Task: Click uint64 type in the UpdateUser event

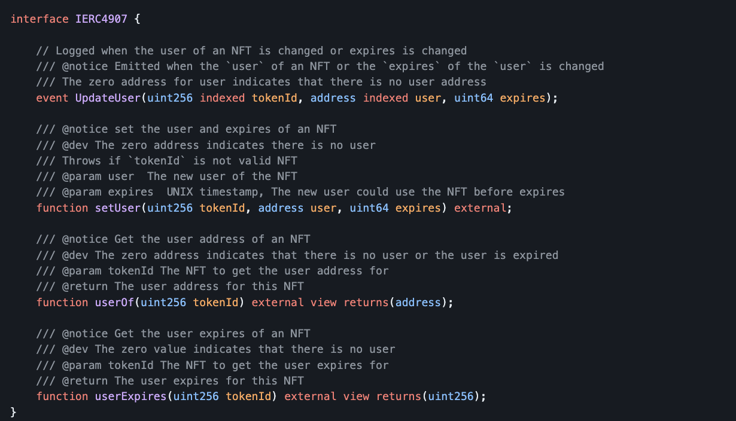Action: point(474,97)
